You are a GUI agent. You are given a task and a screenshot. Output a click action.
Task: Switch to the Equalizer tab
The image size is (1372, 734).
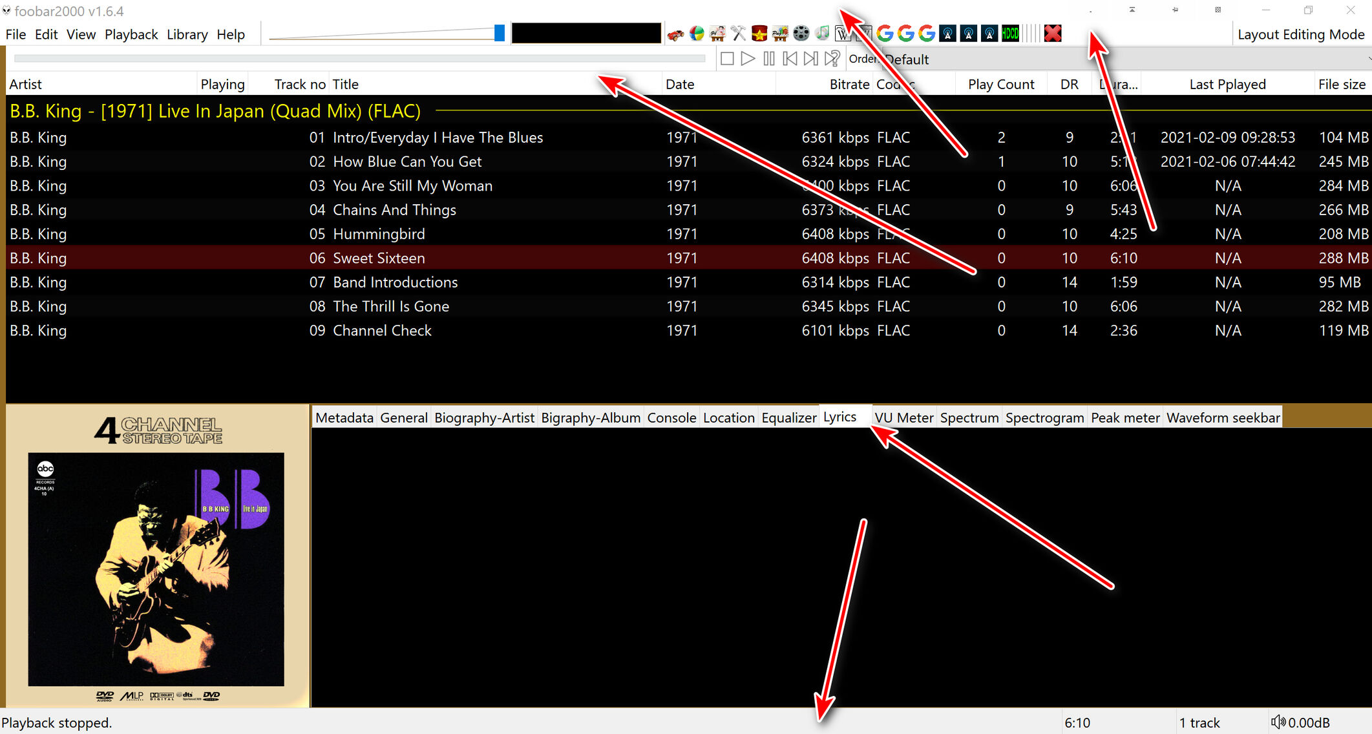coord(788,418)
